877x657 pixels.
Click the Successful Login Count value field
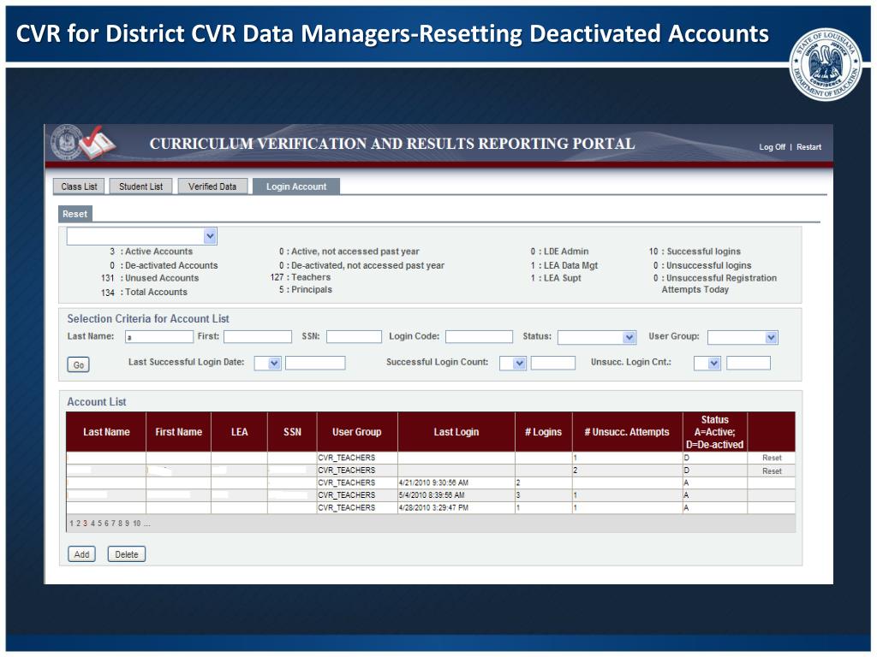click(553, 363)
